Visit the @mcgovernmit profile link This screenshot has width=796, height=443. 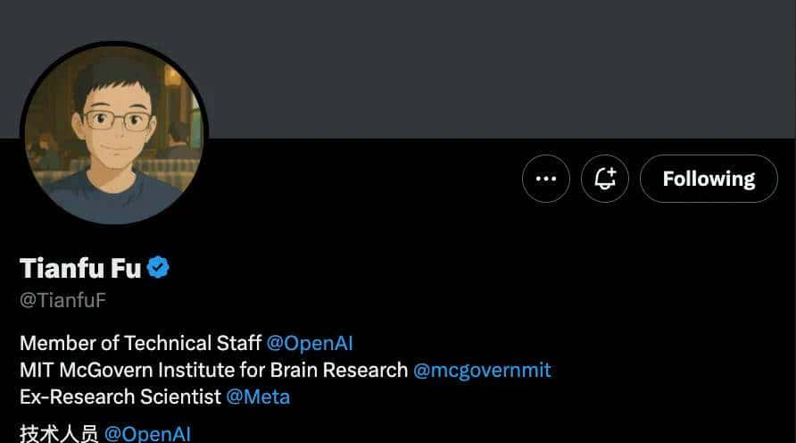(x=482, y=370)
